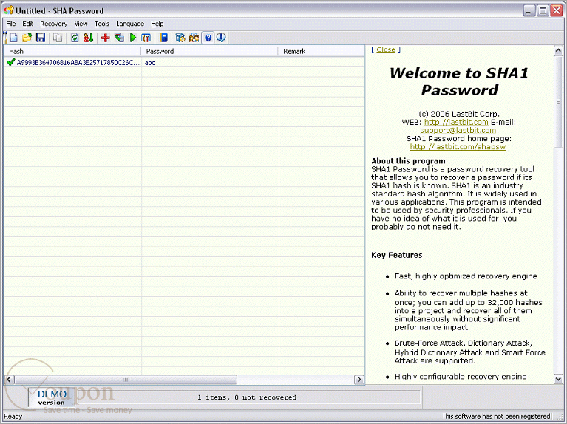Open the Help menu
Viewport: 567px width, 424px height.
click(x=157, y=24)
